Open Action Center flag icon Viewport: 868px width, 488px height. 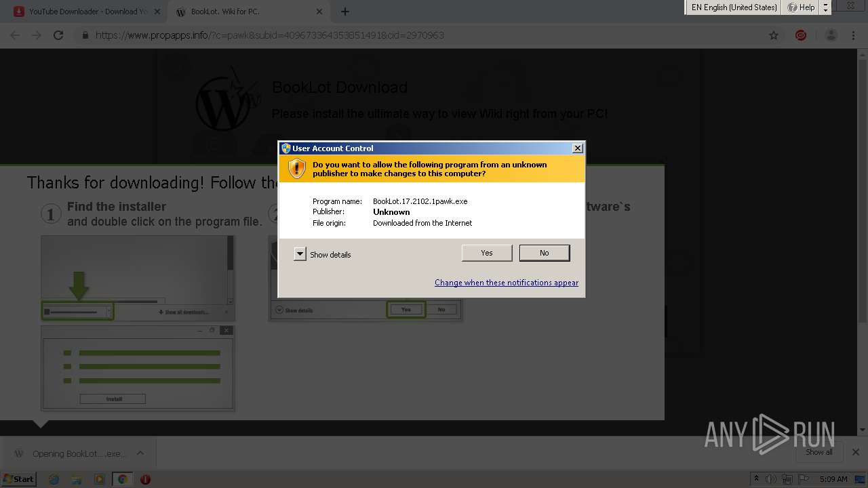pyautogui.click(x=804, y=479)
